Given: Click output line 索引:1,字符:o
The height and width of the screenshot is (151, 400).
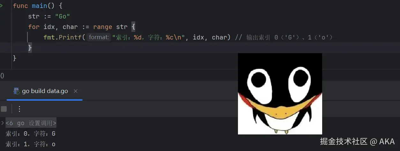Looking at the screenshot, I should pos(31,144).
